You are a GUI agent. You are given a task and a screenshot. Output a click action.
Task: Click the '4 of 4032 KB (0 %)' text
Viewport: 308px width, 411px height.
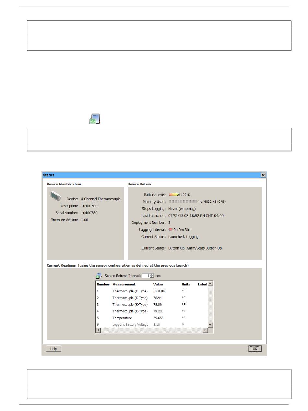click(211, 201)
